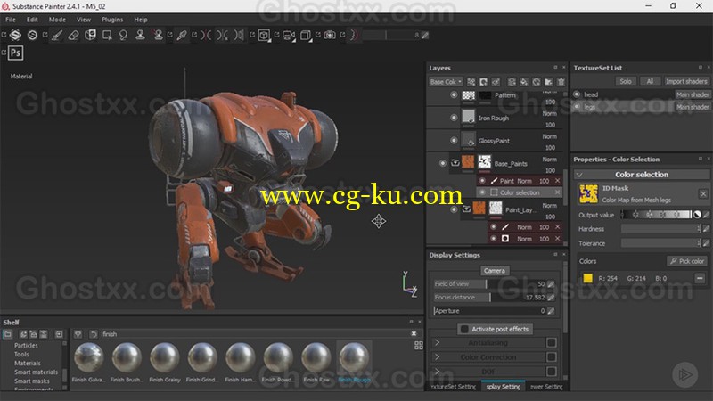The image size is (713, 401).
Task: Toggle visibility of Base_Paints folder
Action: click(x=442, y=163)
